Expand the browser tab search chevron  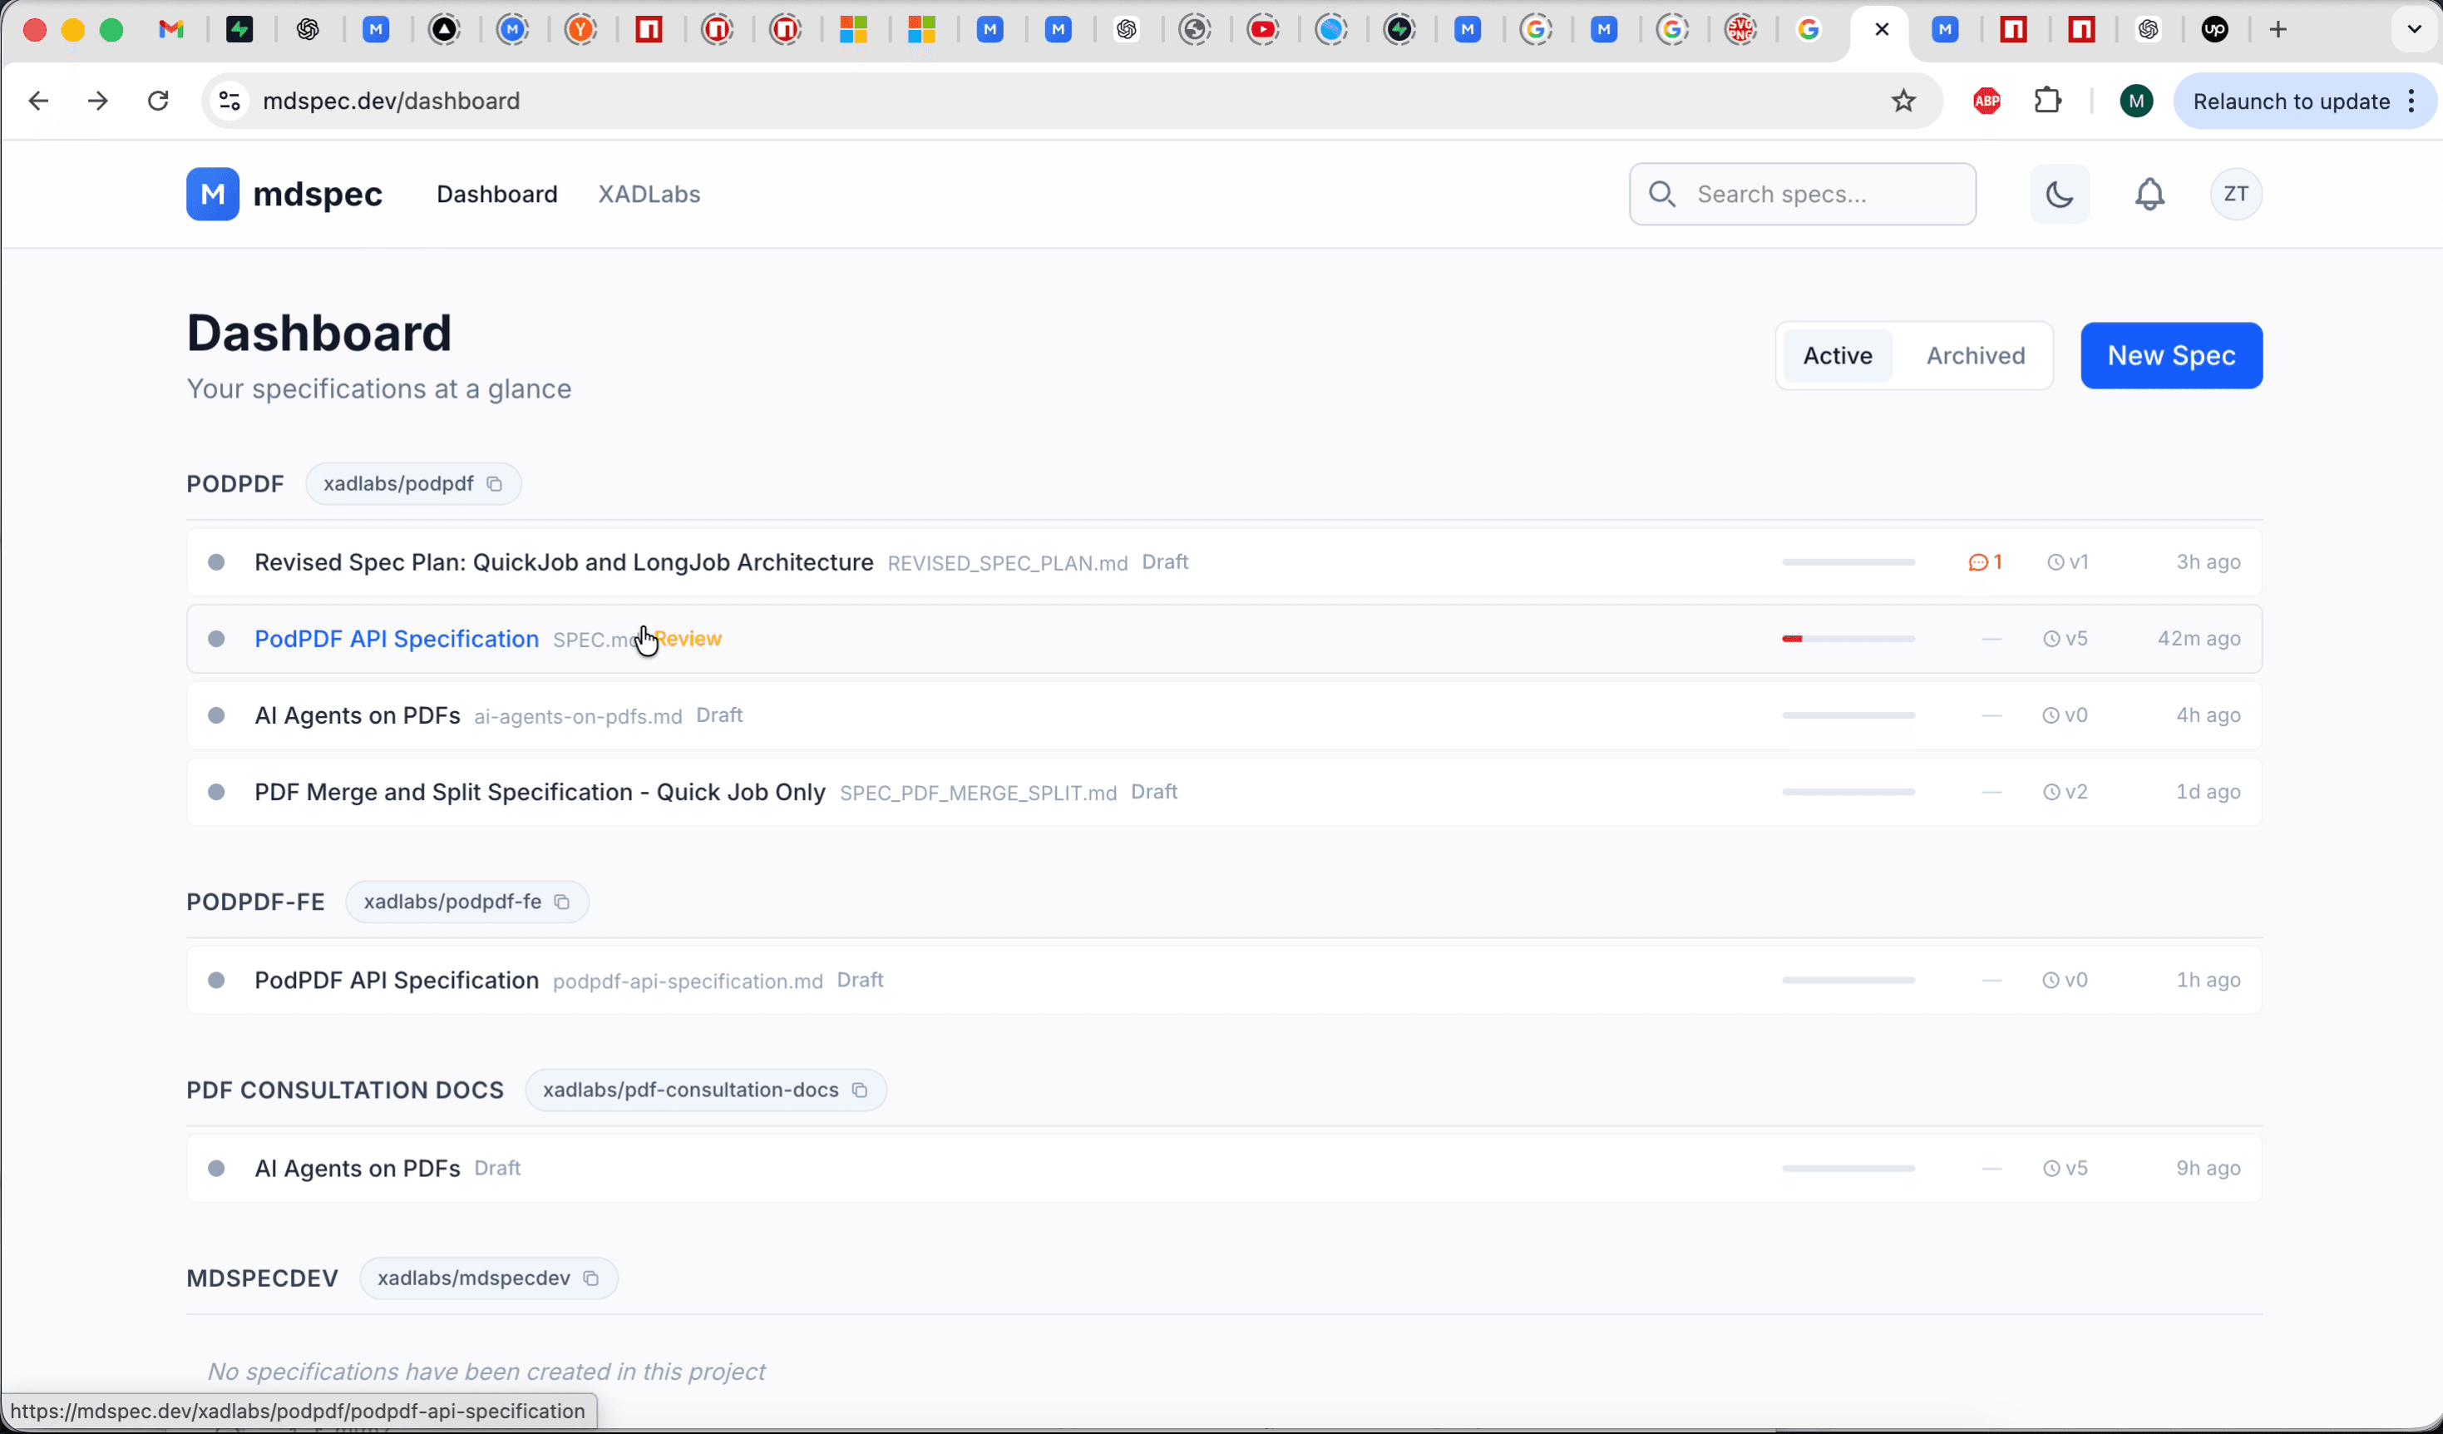point(2414,30)
